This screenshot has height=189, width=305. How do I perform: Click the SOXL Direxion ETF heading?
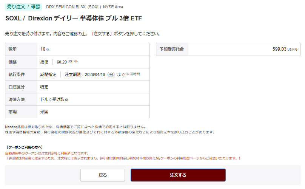click(74, 19)
